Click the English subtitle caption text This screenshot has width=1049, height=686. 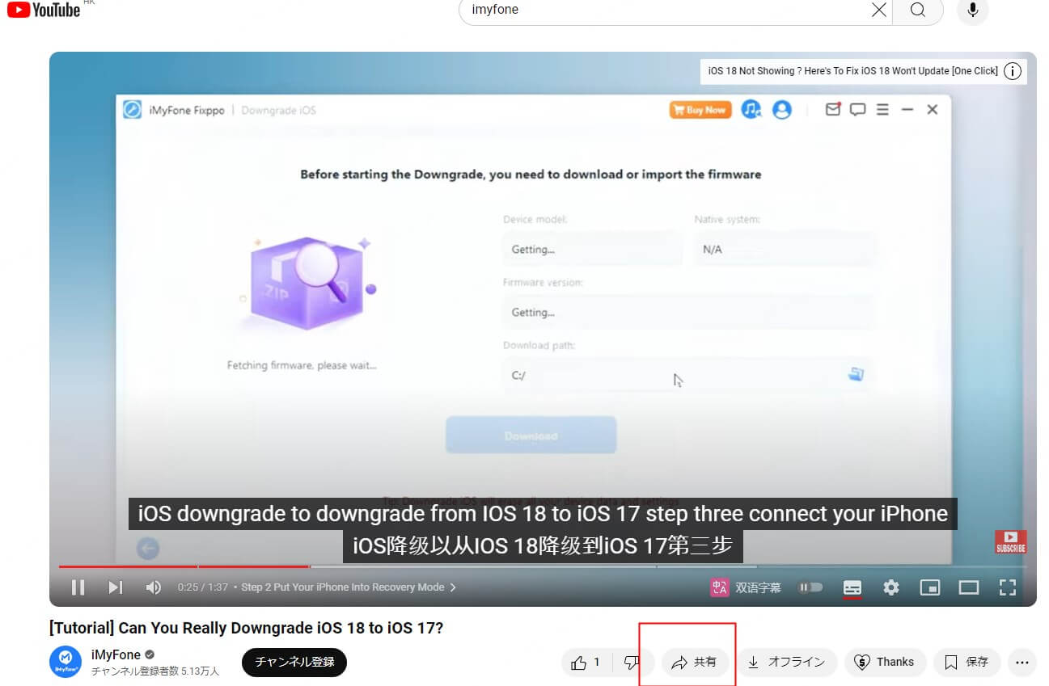pos(543,514)
